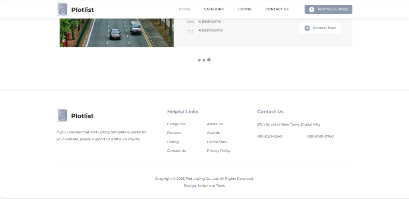This screenshot has height=199, width=409.
Task: Click the 4 Bathrooms text
Action: coord(210,30)
